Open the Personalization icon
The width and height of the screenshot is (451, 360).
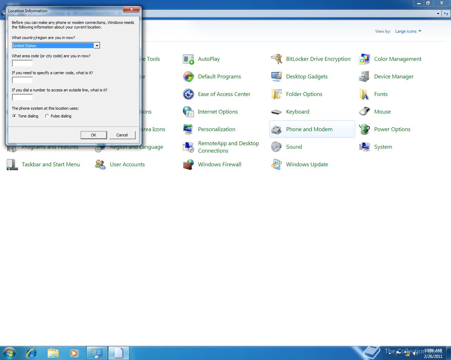(x=189, y=129)
